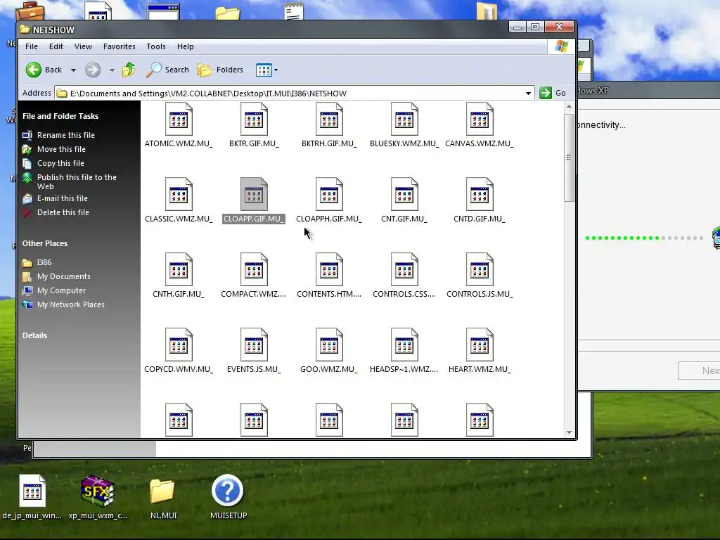
Task: Open the Help menu
Action: click(185, 46)
